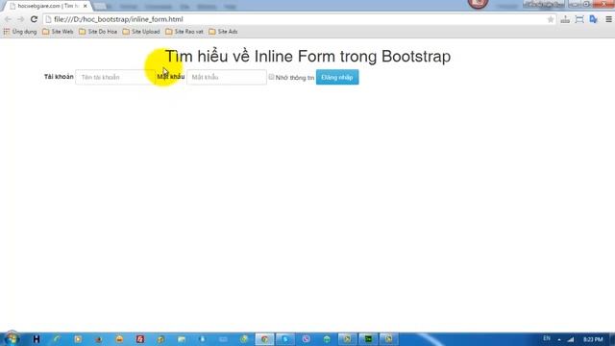Open the Skype taskbar button

click(x=285, y=339)
